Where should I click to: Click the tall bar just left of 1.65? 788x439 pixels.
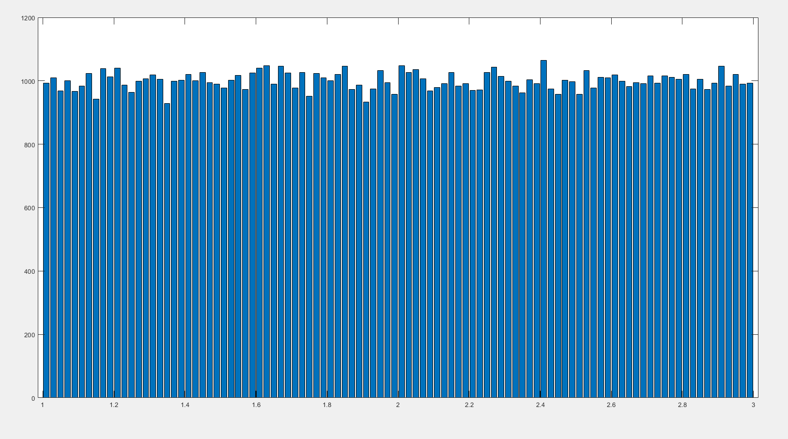click(x=266, y=218)
